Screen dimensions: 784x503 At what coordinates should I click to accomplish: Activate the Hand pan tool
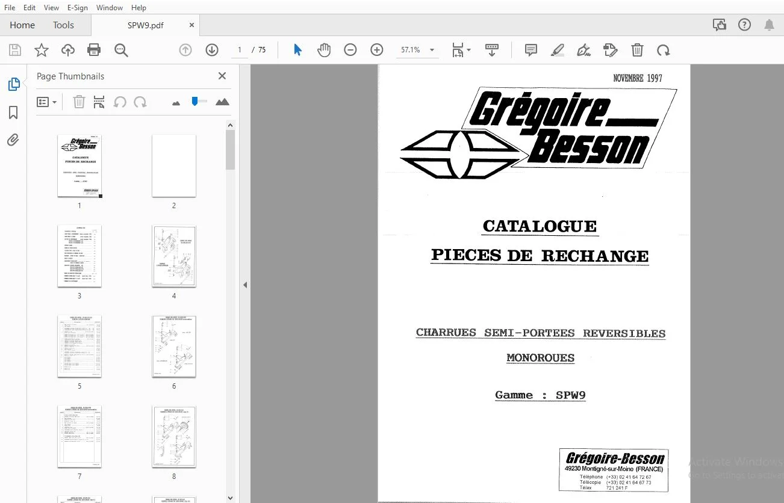coord(324,50)
